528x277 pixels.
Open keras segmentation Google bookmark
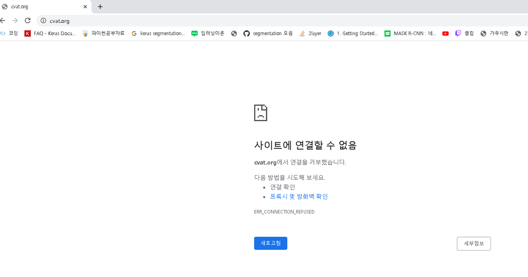pyautogui.click(x=158, y=33)
